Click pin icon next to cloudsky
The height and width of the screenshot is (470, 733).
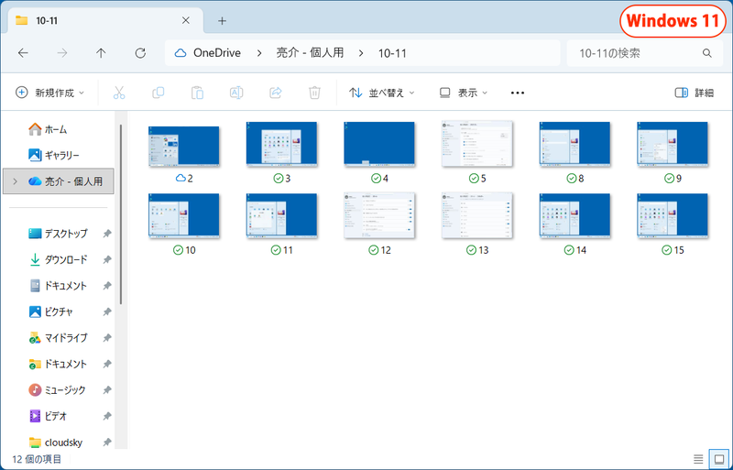pyautogui.click(x=107, y=442)
